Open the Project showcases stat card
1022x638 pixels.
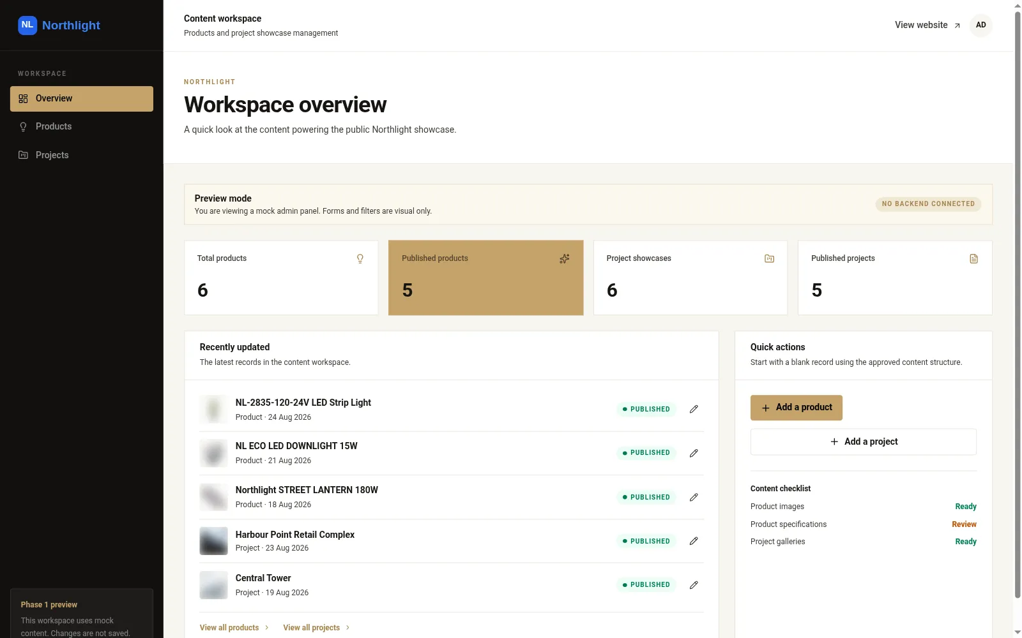tap(690, 278)
